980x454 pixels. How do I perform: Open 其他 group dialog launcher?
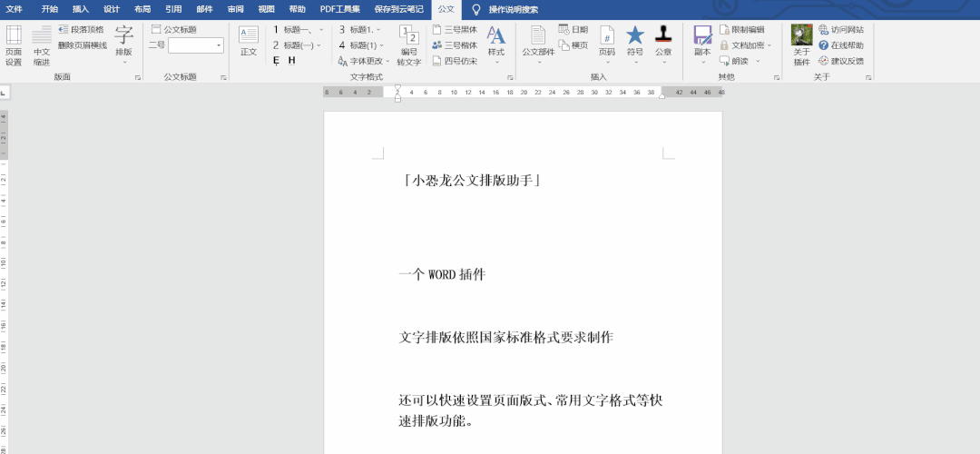tap(777, 77)
